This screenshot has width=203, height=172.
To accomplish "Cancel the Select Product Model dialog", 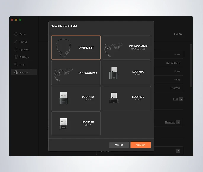I will tap(119, 145).
